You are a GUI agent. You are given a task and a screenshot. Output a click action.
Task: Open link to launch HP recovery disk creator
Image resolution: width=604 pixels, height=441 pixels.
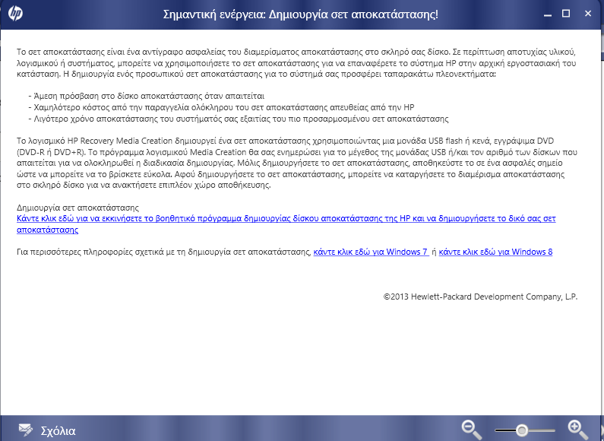click(286, 224)
